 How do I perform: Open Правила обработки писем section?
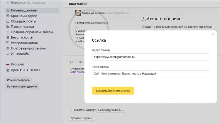click(32, 32)
